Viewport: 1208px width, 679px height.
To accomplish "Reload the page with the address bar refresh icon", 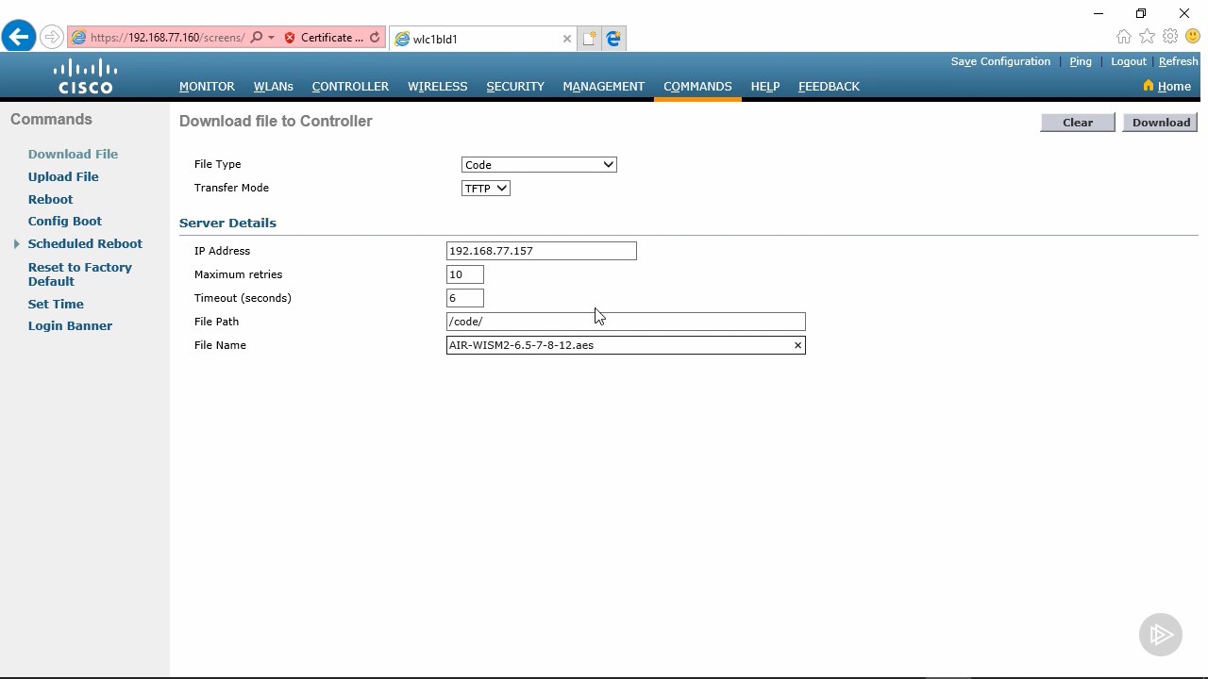I will click(375, 38).
